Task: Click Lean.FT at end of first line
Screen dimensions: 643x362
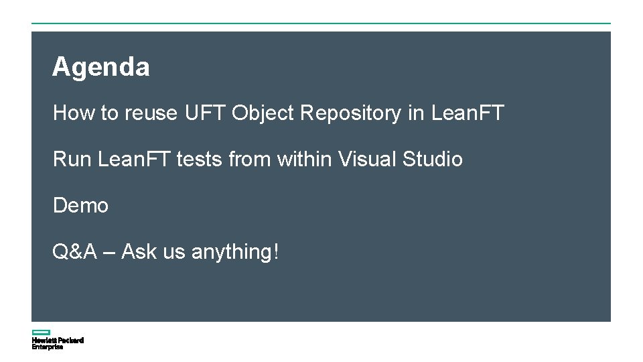Action: pyautogui.click(x=468, y=113)
